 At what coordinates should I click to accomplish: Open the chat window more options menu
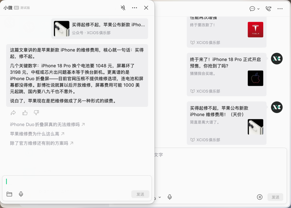(x=280, y=9)
